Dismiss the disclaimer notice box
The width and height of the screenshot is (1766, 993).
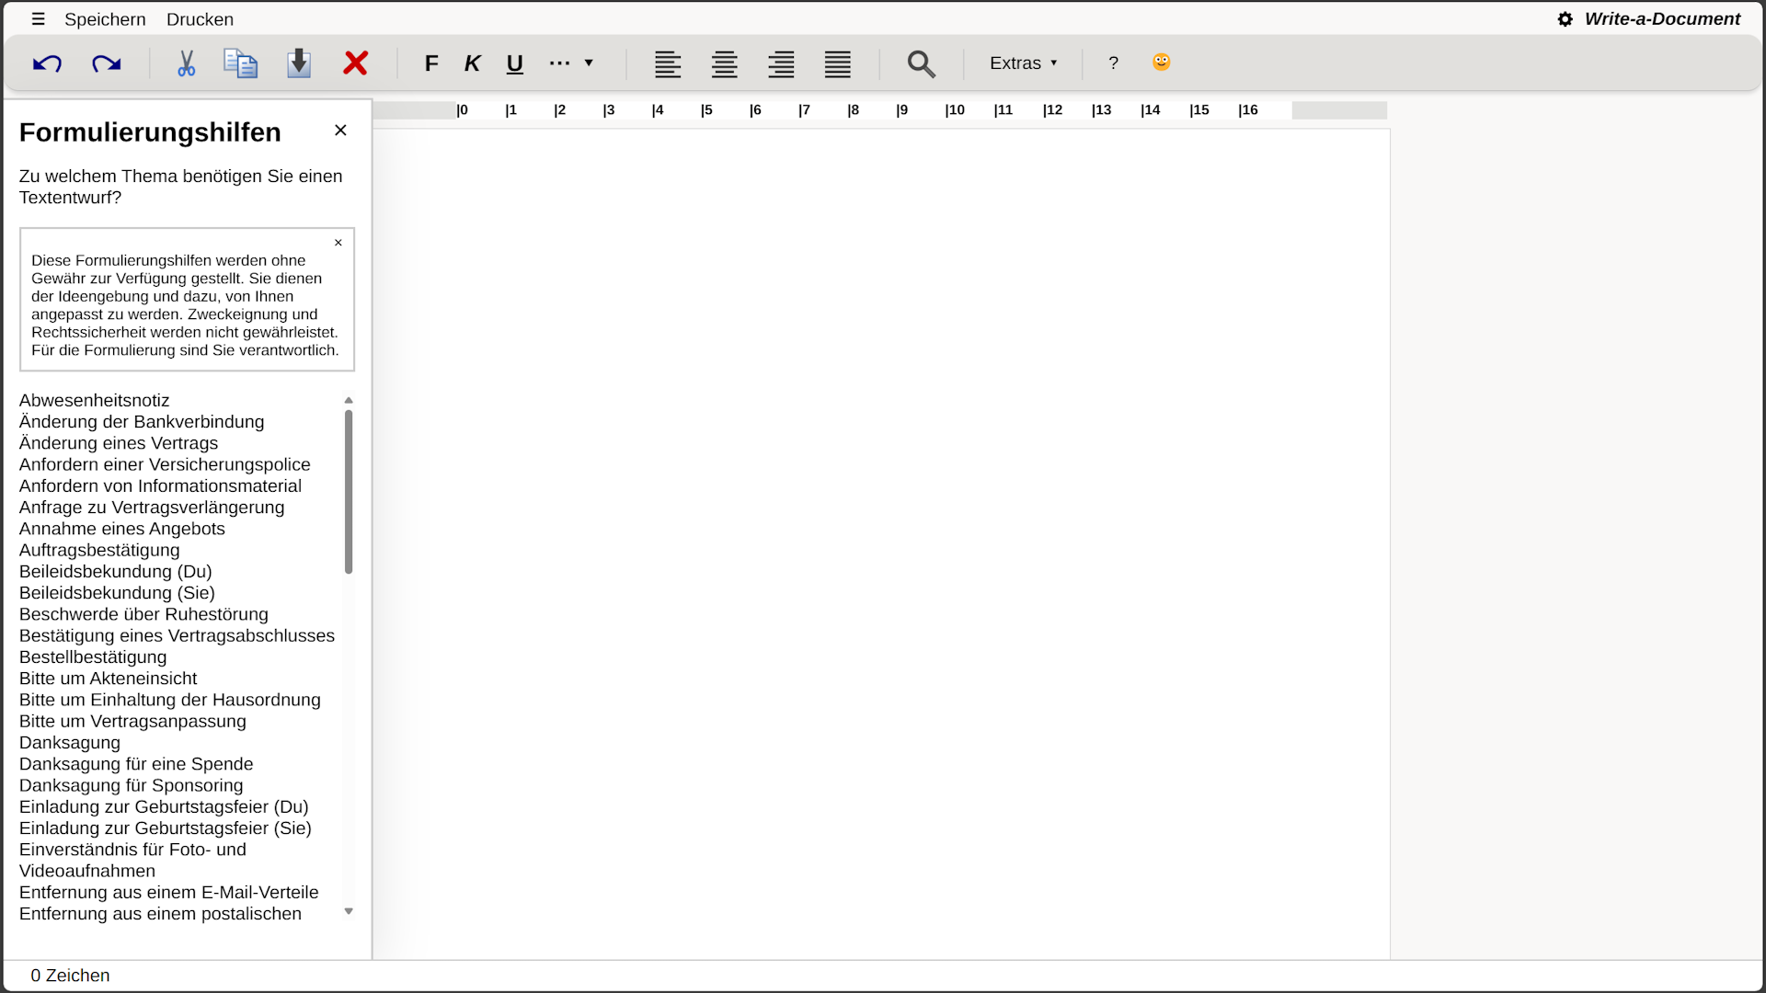[338, 243]
